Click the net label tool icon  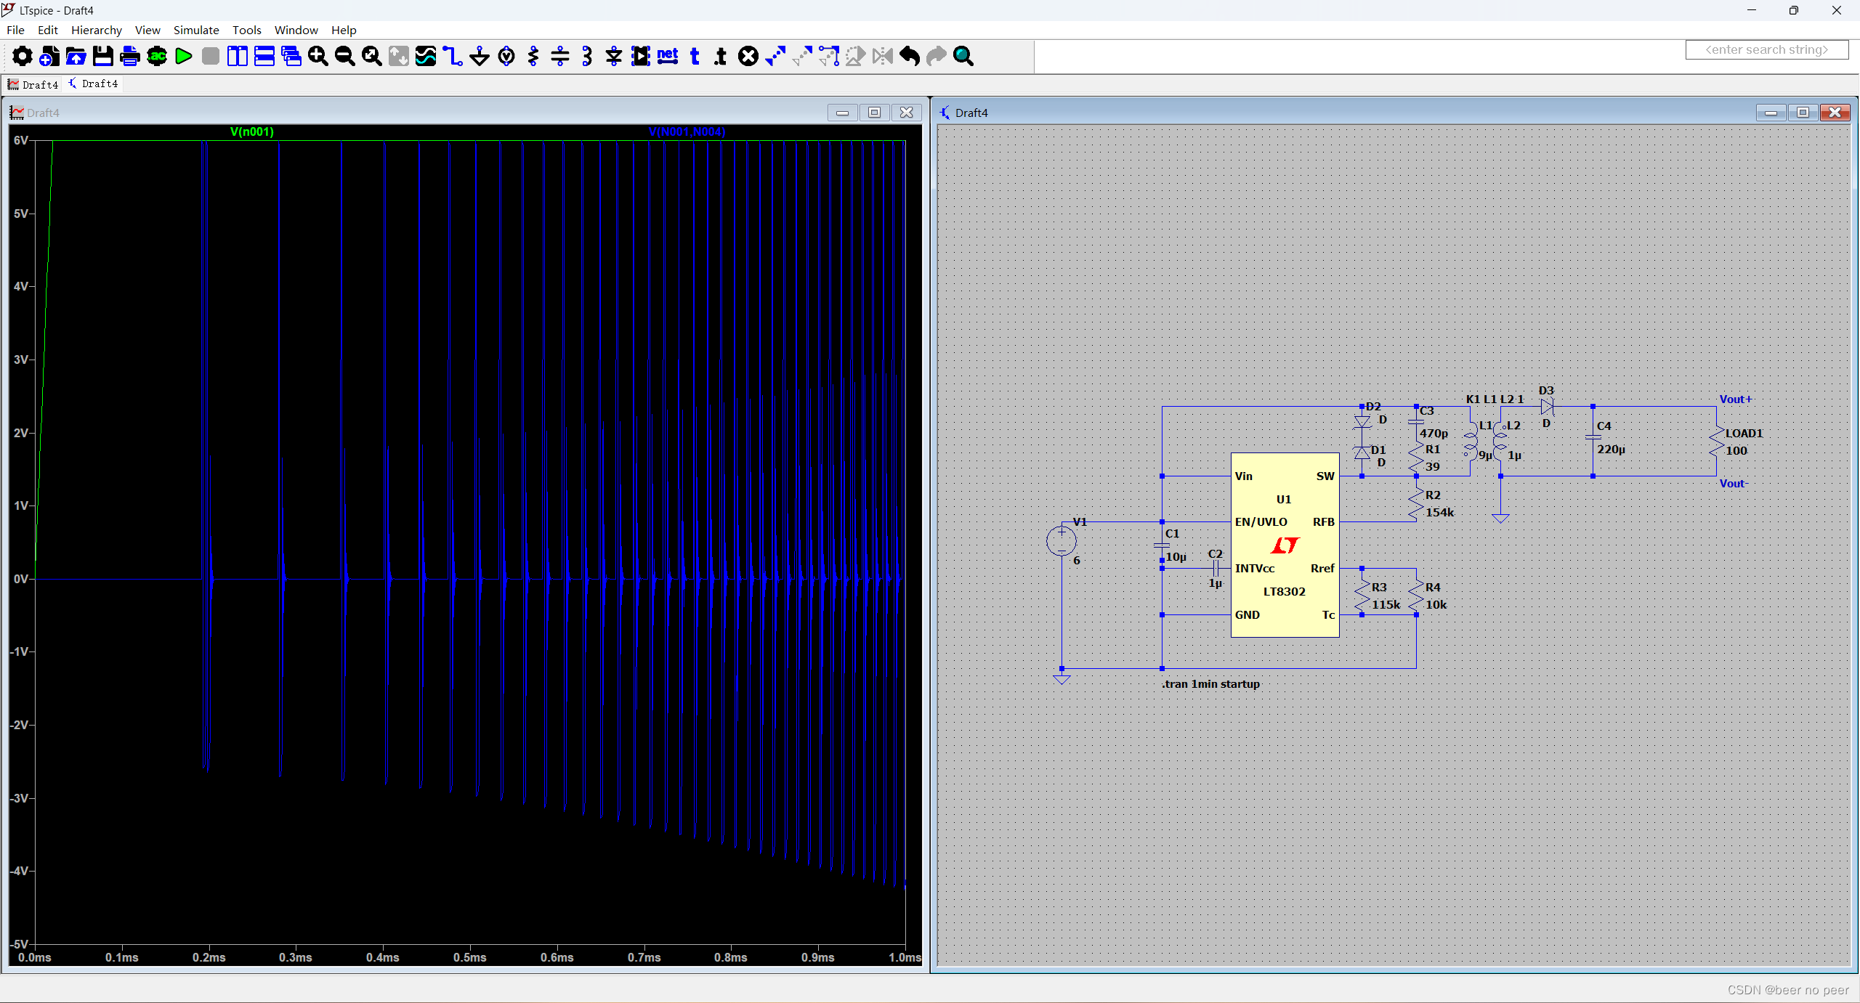(667, 56)
